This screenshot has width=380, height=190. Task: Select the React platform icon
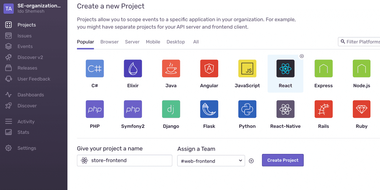click(285, 68)
